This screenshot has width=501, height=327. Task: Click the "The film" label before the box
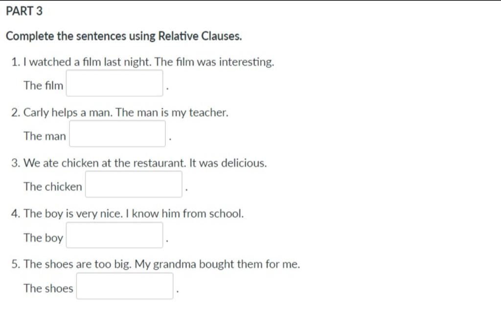(44, 85)
